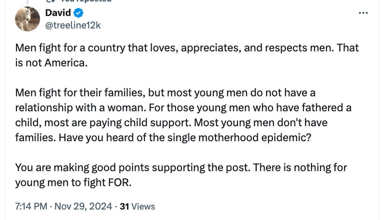Click the "You reposted" label
This screenshot has height=220, width=382.
(89, 1)
